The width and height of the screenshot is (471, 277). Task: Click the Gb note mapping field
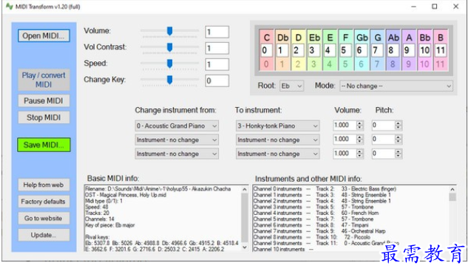coord(362,50)
